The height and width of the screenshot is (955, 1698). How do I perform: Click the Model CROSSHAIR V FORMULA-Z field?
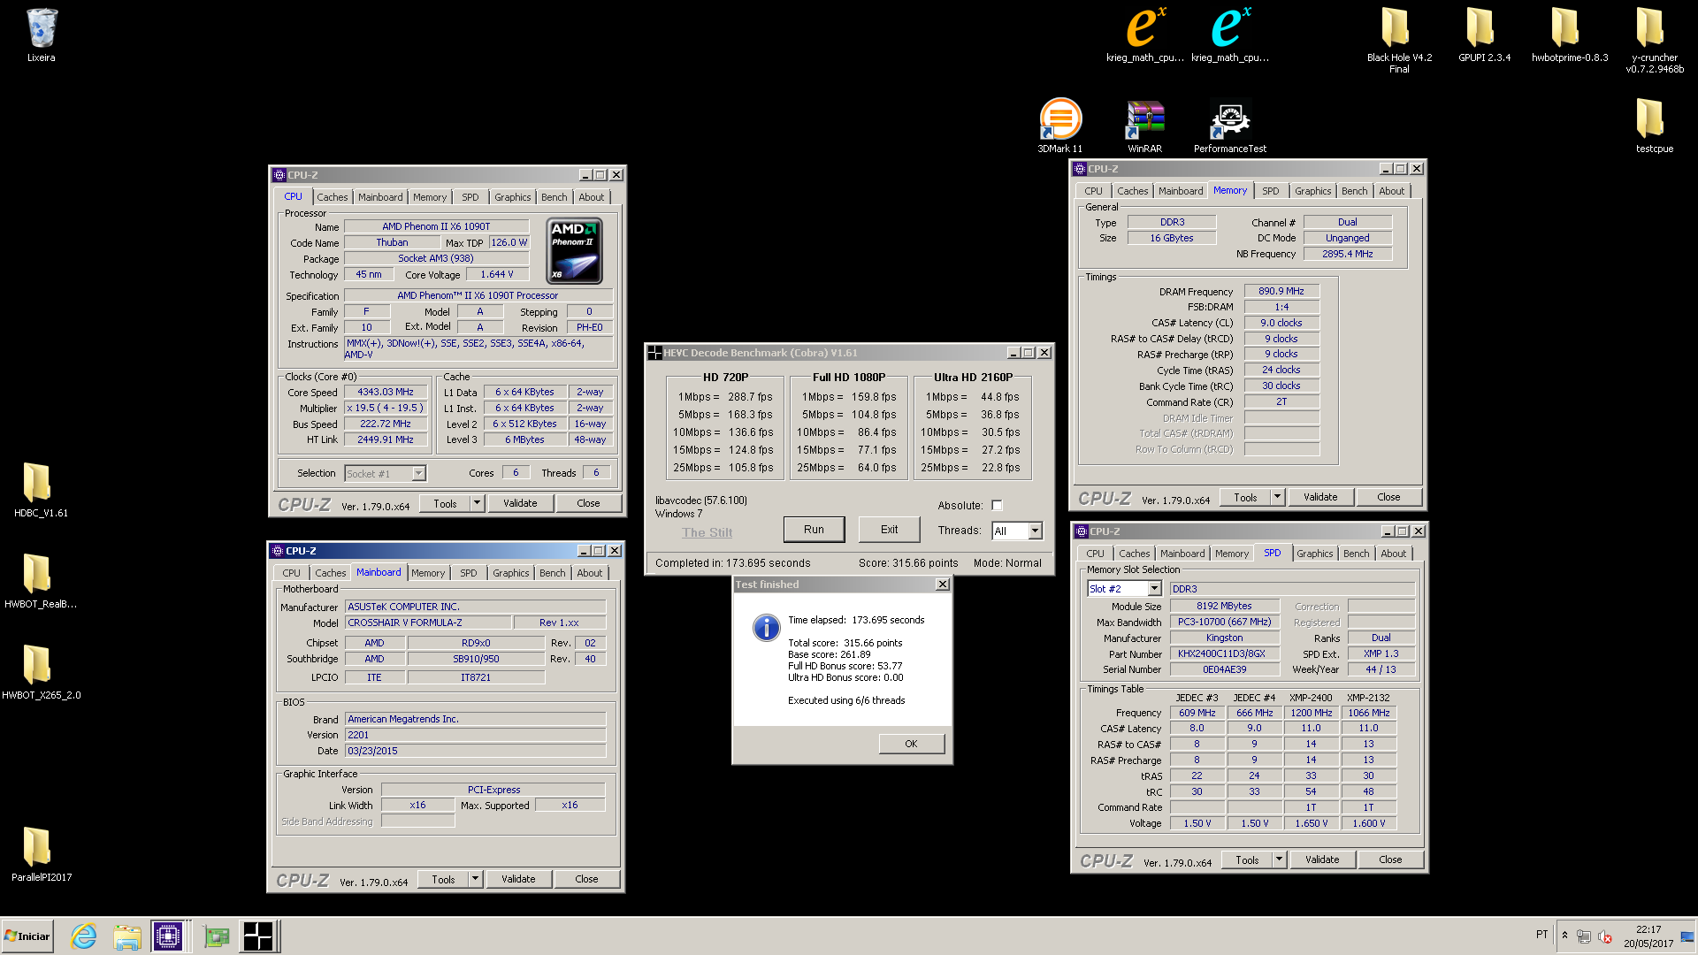pos(427,623)
